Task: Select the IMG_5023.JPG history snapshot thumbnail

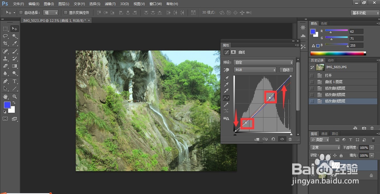Action: click(x=320, y=67)
